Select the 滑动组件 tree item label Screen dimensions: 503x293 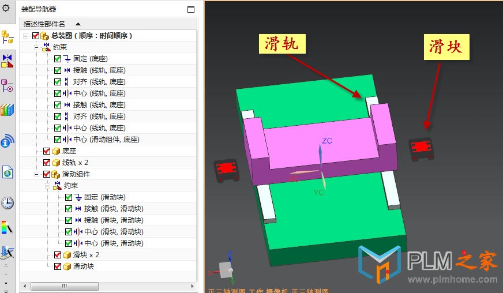[76, 174]
